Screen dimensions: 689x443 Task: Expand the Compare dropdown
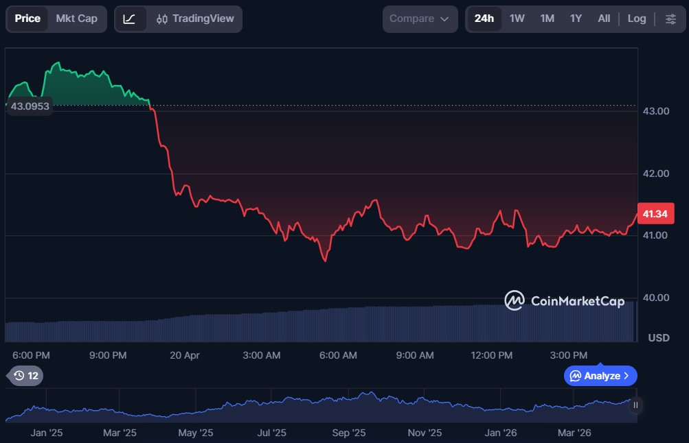pyautogui.click(x=419, y=19)
